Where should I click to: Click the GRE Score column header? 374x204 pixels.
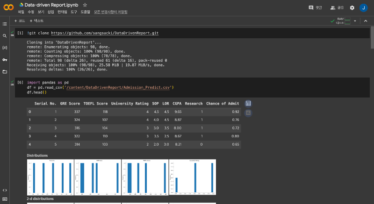[70, 104]
